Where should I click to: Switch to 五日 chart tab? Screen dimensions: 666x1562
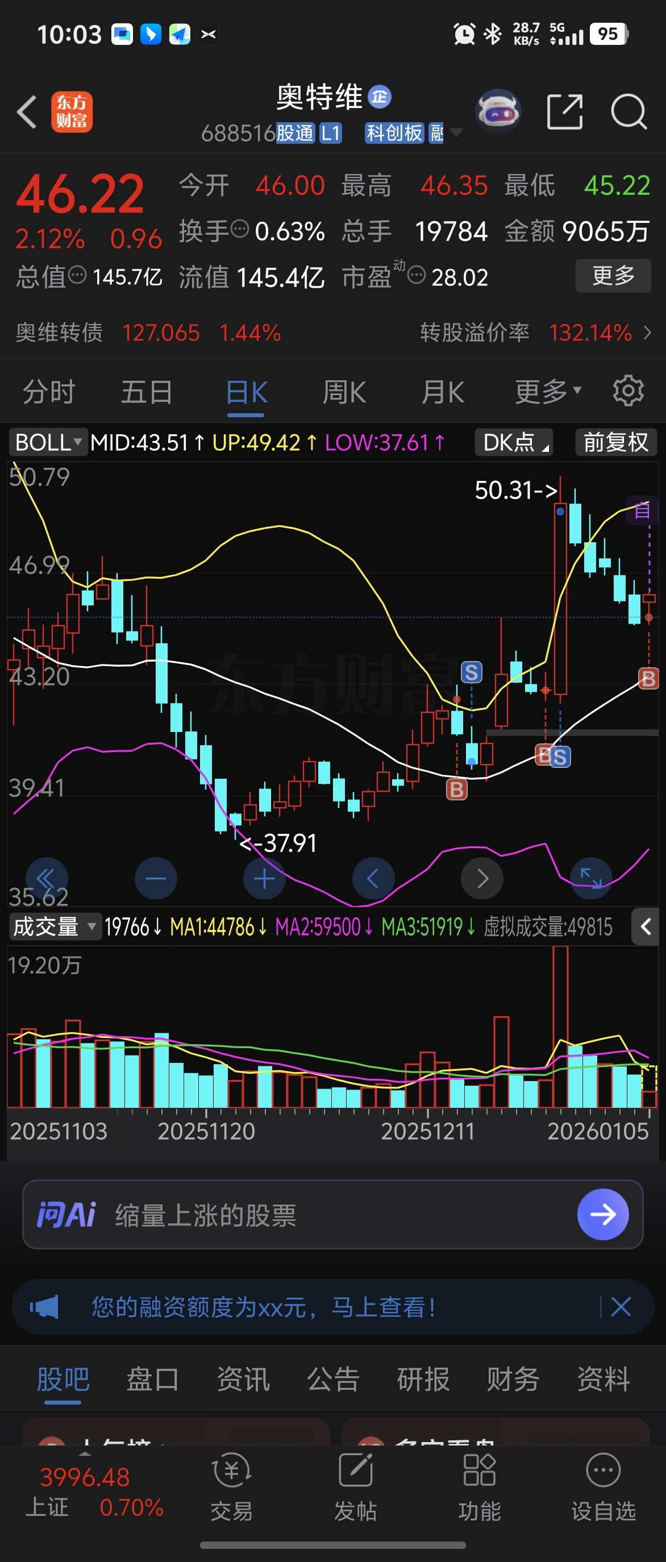pos(147,391)
